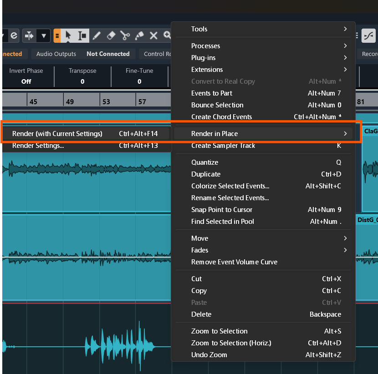The height and width of the screenshot is (374, 378).
Task: Select the Object Selection arrow tool
Action: point(68,35)
